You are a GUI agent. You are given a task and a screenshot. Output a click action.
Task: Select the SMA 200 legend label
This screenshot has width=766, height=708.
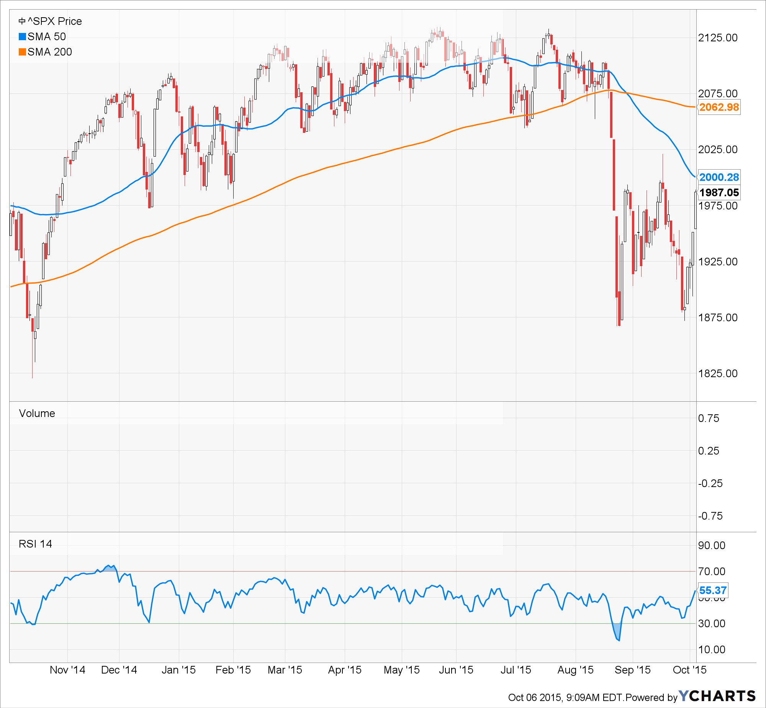(50, 52)
